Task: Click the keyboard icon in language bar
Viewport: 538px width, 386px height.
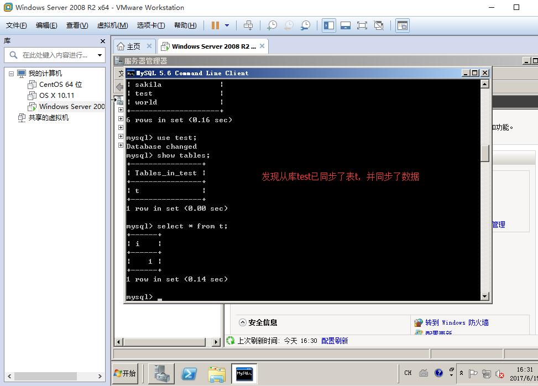Action: [x=424, y=373]
